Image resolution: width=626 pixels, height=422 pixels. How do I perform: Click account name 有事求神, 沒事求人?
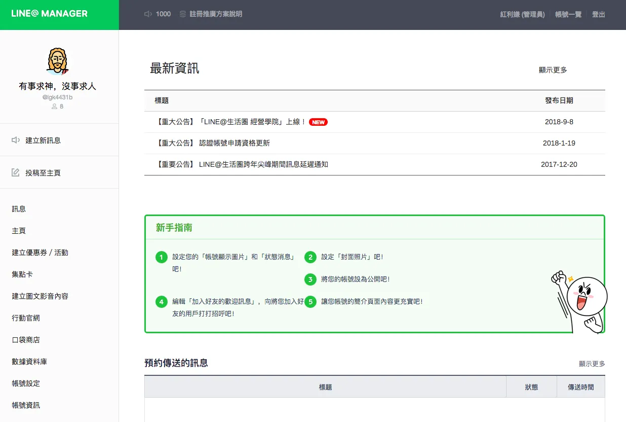(x=57, y=86)
